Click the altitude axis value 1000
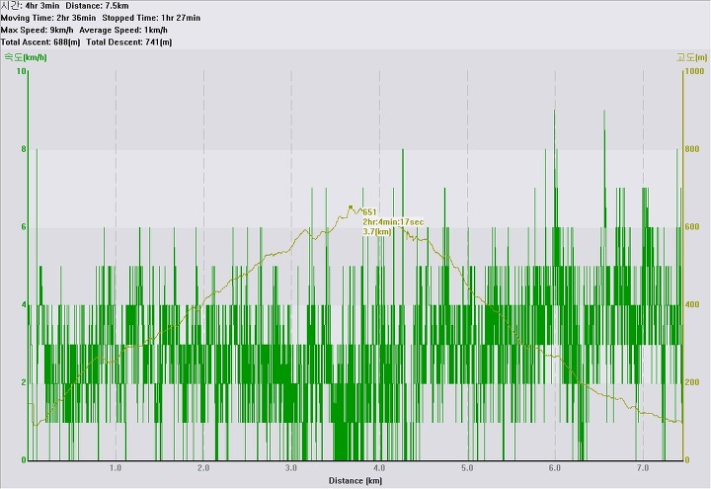The width and height of the screenshot is (711, 489). (694, 71)
